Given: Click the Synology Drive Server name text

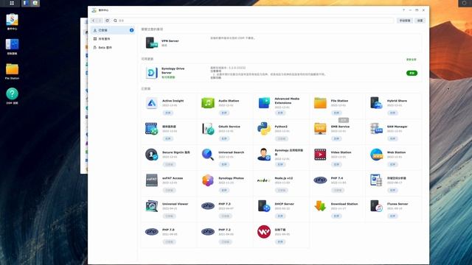Looking at the screenshot, I should tap(173, 71).
